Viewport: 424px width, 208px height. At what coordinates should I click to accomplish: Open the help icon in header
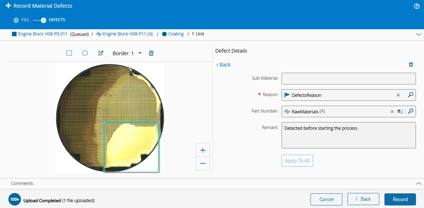(417, 6)
